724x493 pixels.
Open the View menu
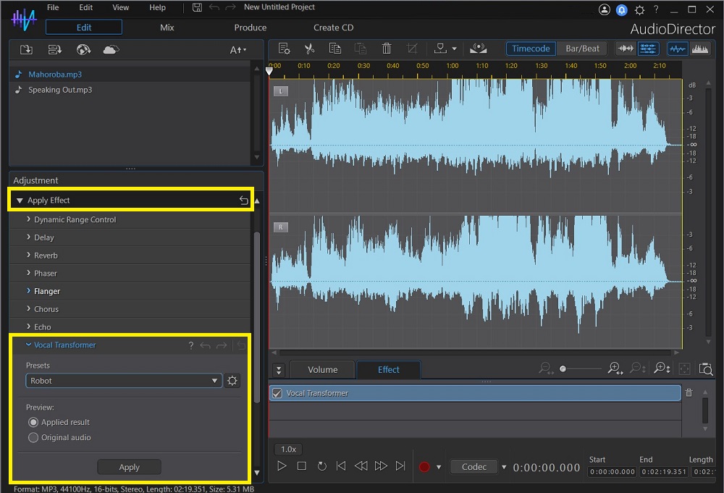(120, 7)
